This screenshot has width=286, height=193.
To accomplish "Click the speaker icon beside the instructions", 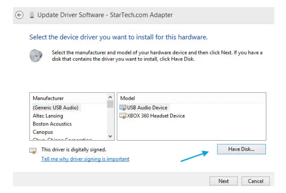I will pos(36,56).
